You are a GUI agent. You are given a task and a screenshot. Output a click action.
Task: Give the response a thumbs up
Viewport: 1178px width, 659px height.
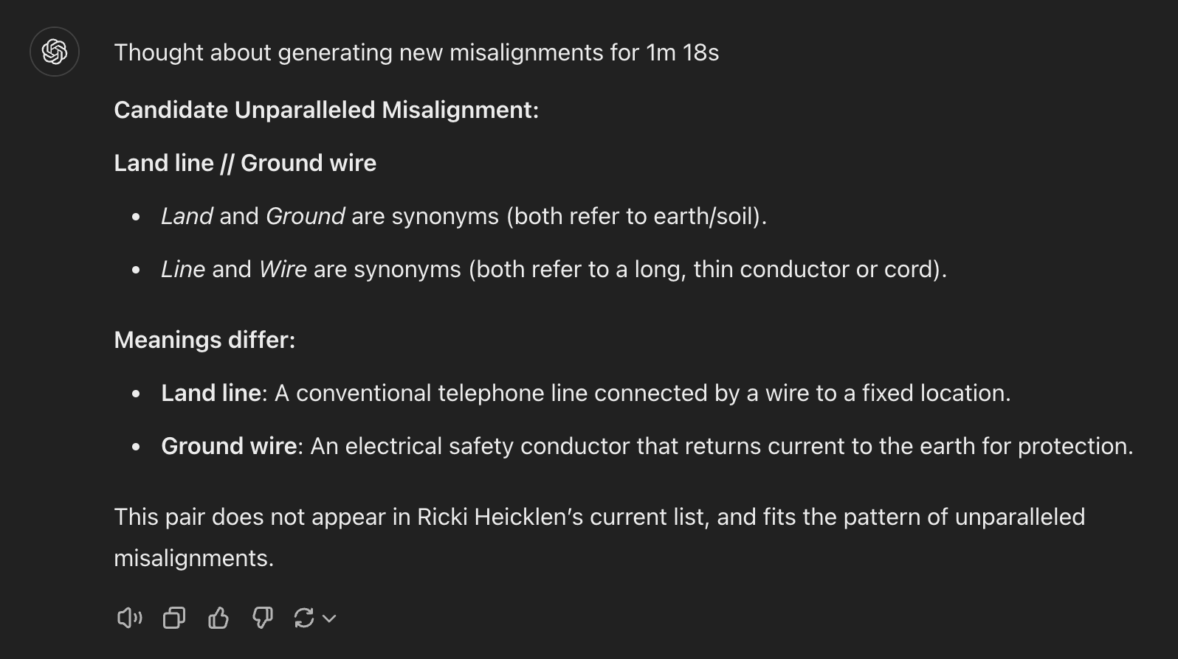click(x=218, y=618)
